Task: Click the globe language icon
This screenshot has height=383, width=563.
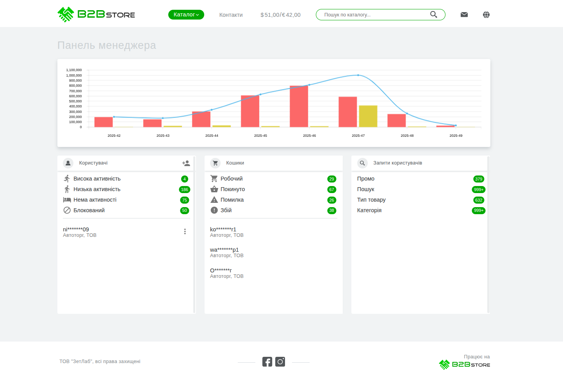Action: [486, 15]
